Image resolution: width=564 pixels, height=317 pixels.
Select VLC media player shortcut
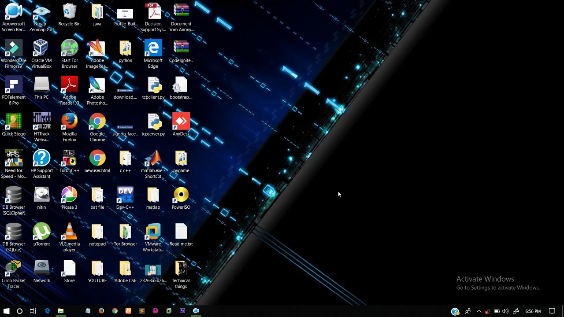pos(69,237)
